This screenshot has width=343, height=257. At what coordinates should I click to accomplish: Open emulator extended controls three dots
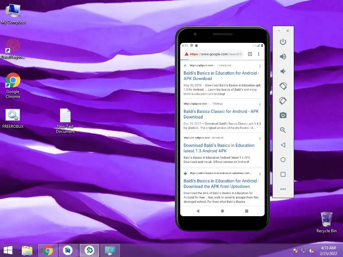(x=283, y=189)
